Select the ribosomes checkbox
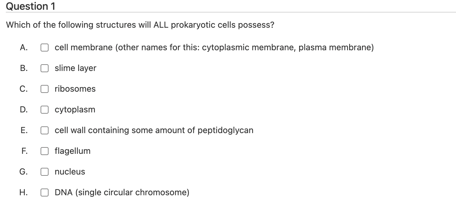This screenshot has height=212, width=456. click(45, 89)
